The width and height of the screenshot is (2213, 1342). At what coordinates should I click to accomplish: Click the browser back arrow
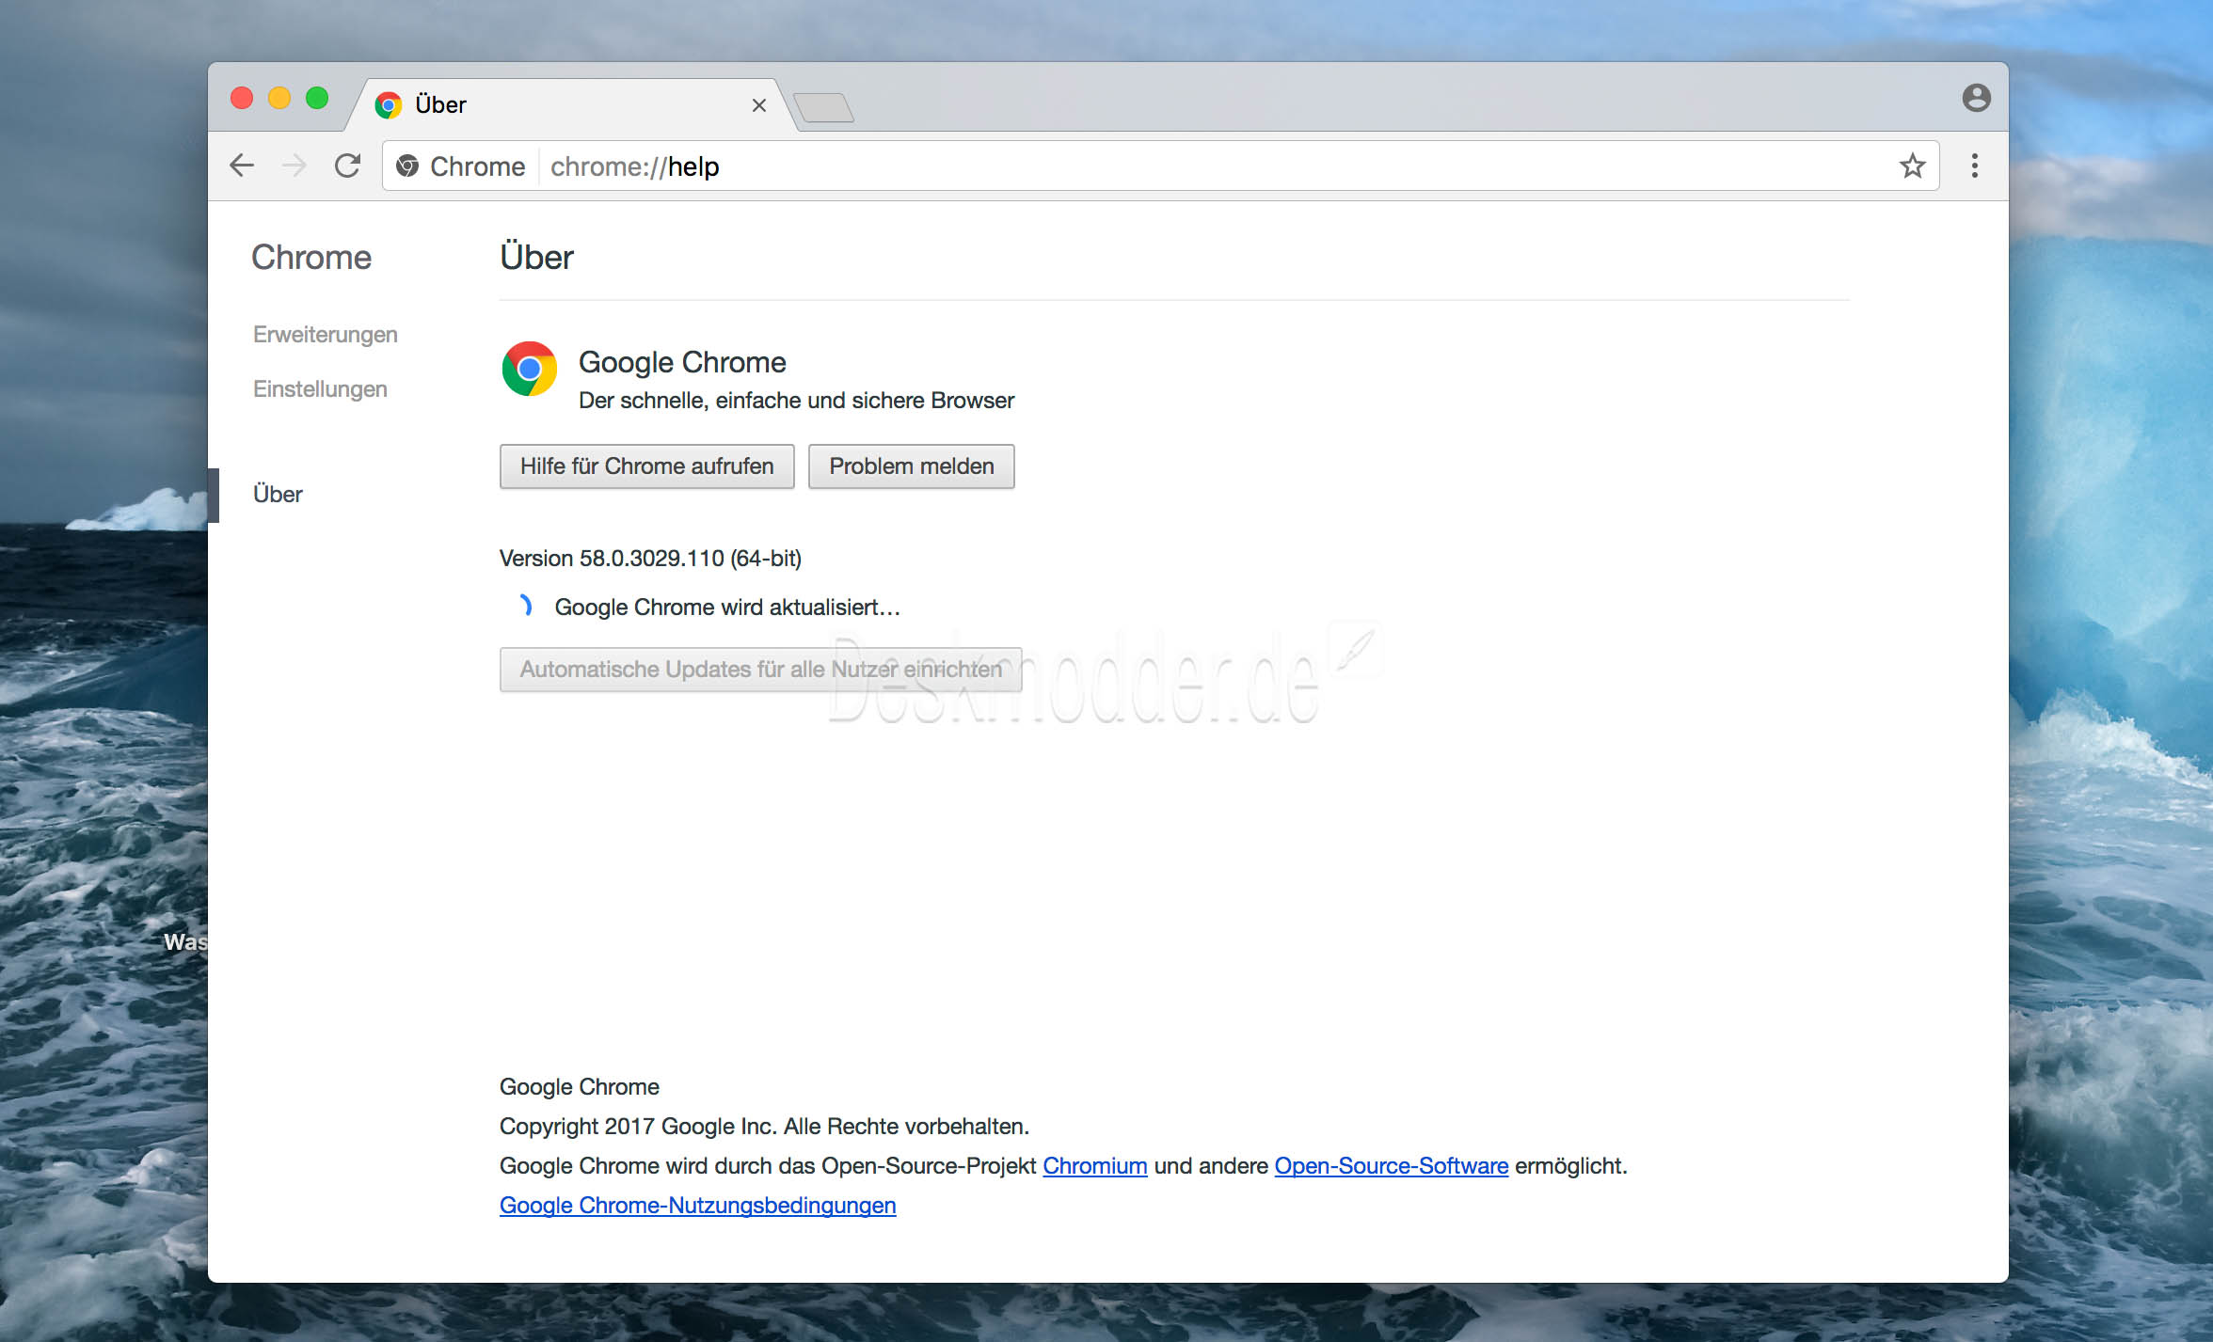(x=242, y=166)
